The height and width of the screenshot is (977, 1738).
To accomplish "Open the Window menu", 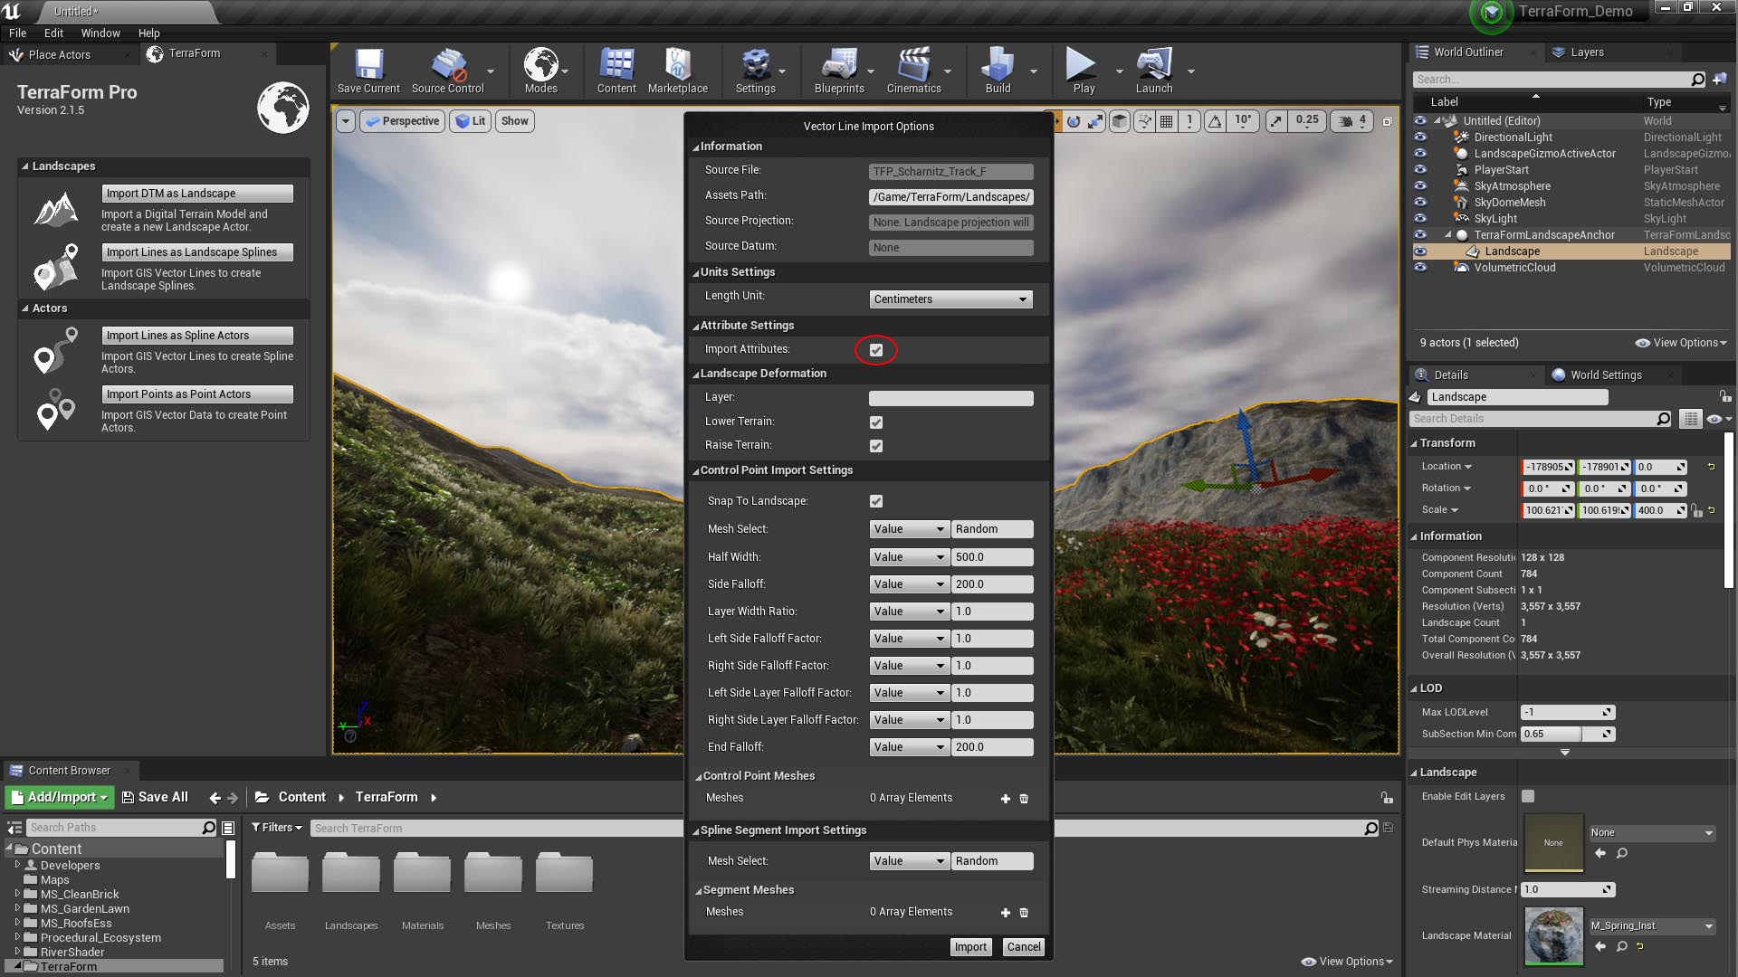I will point(100,33).
